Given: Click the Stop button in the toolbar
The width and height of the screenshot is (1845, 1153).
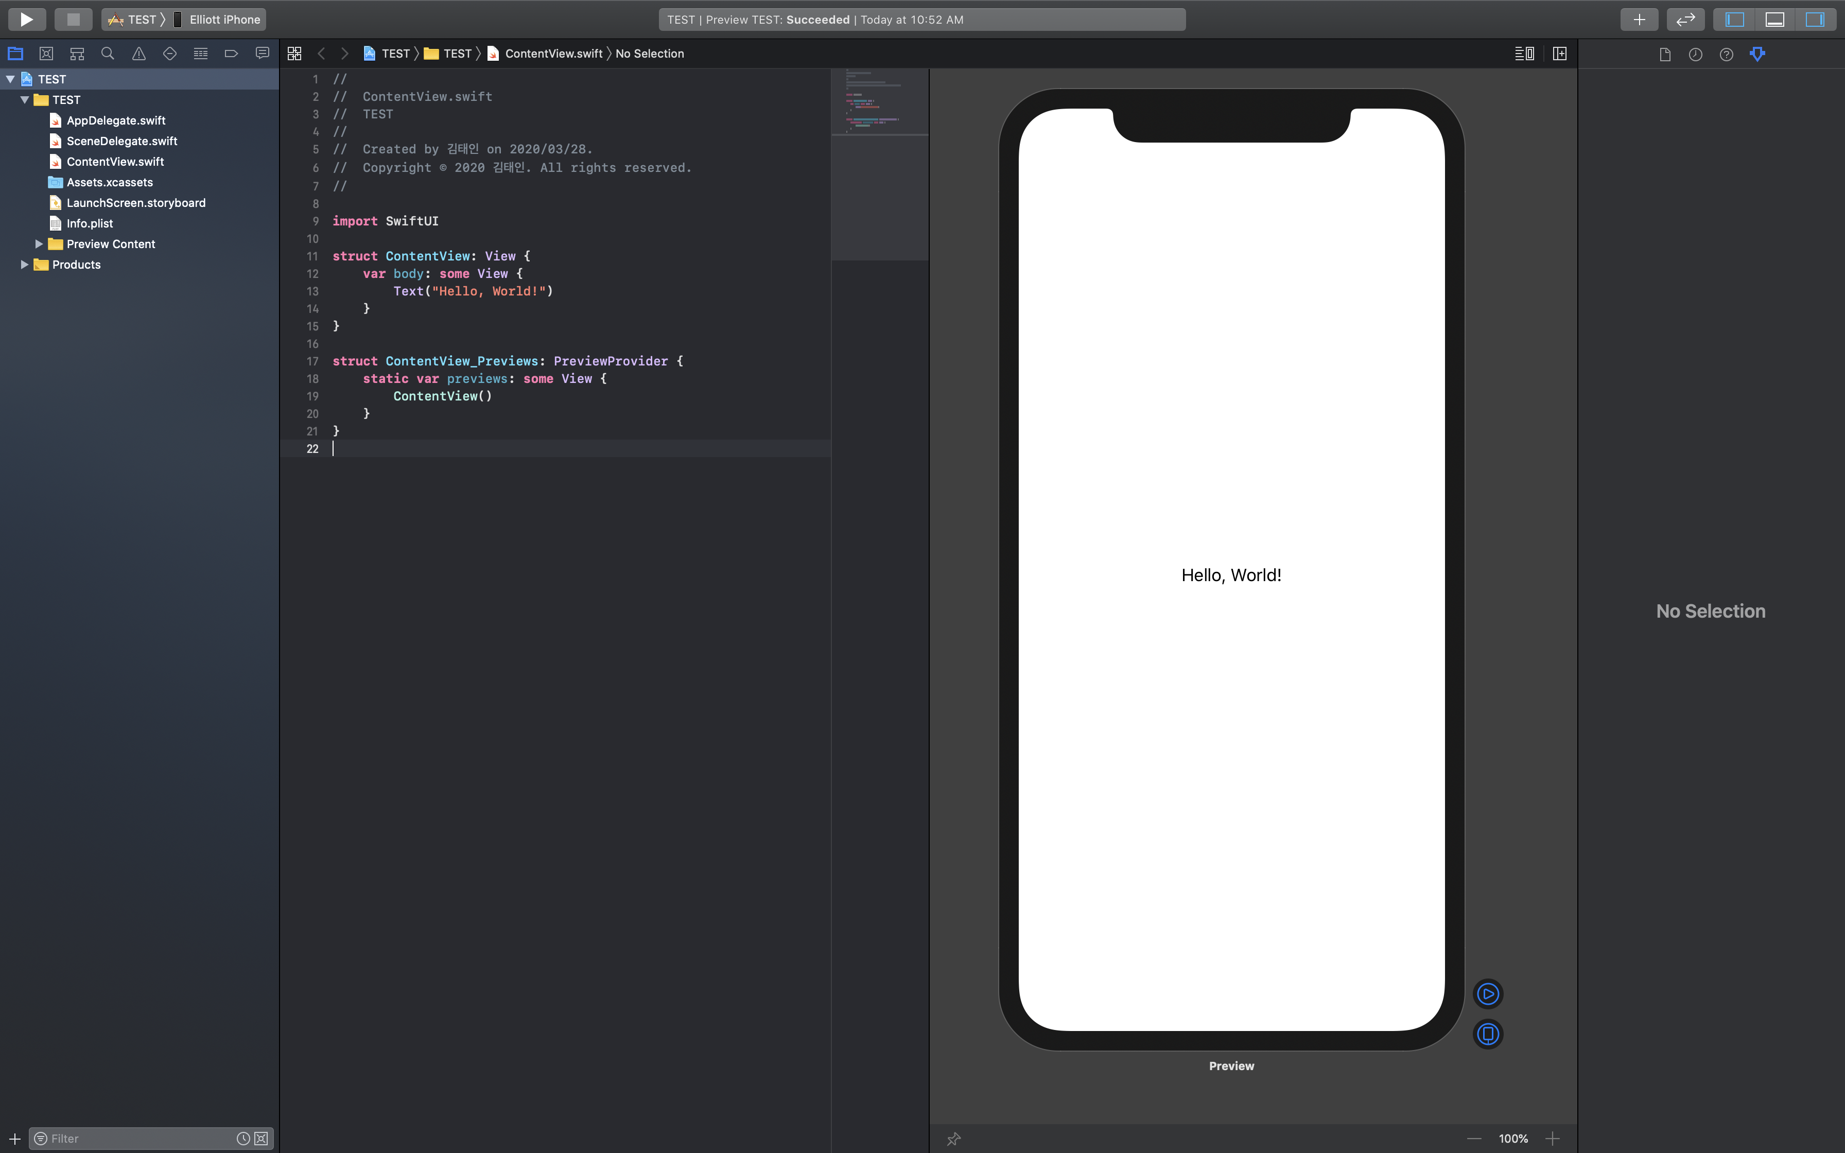Looking at the screenshot, I should pyautogui.click(x=73, y=19).
